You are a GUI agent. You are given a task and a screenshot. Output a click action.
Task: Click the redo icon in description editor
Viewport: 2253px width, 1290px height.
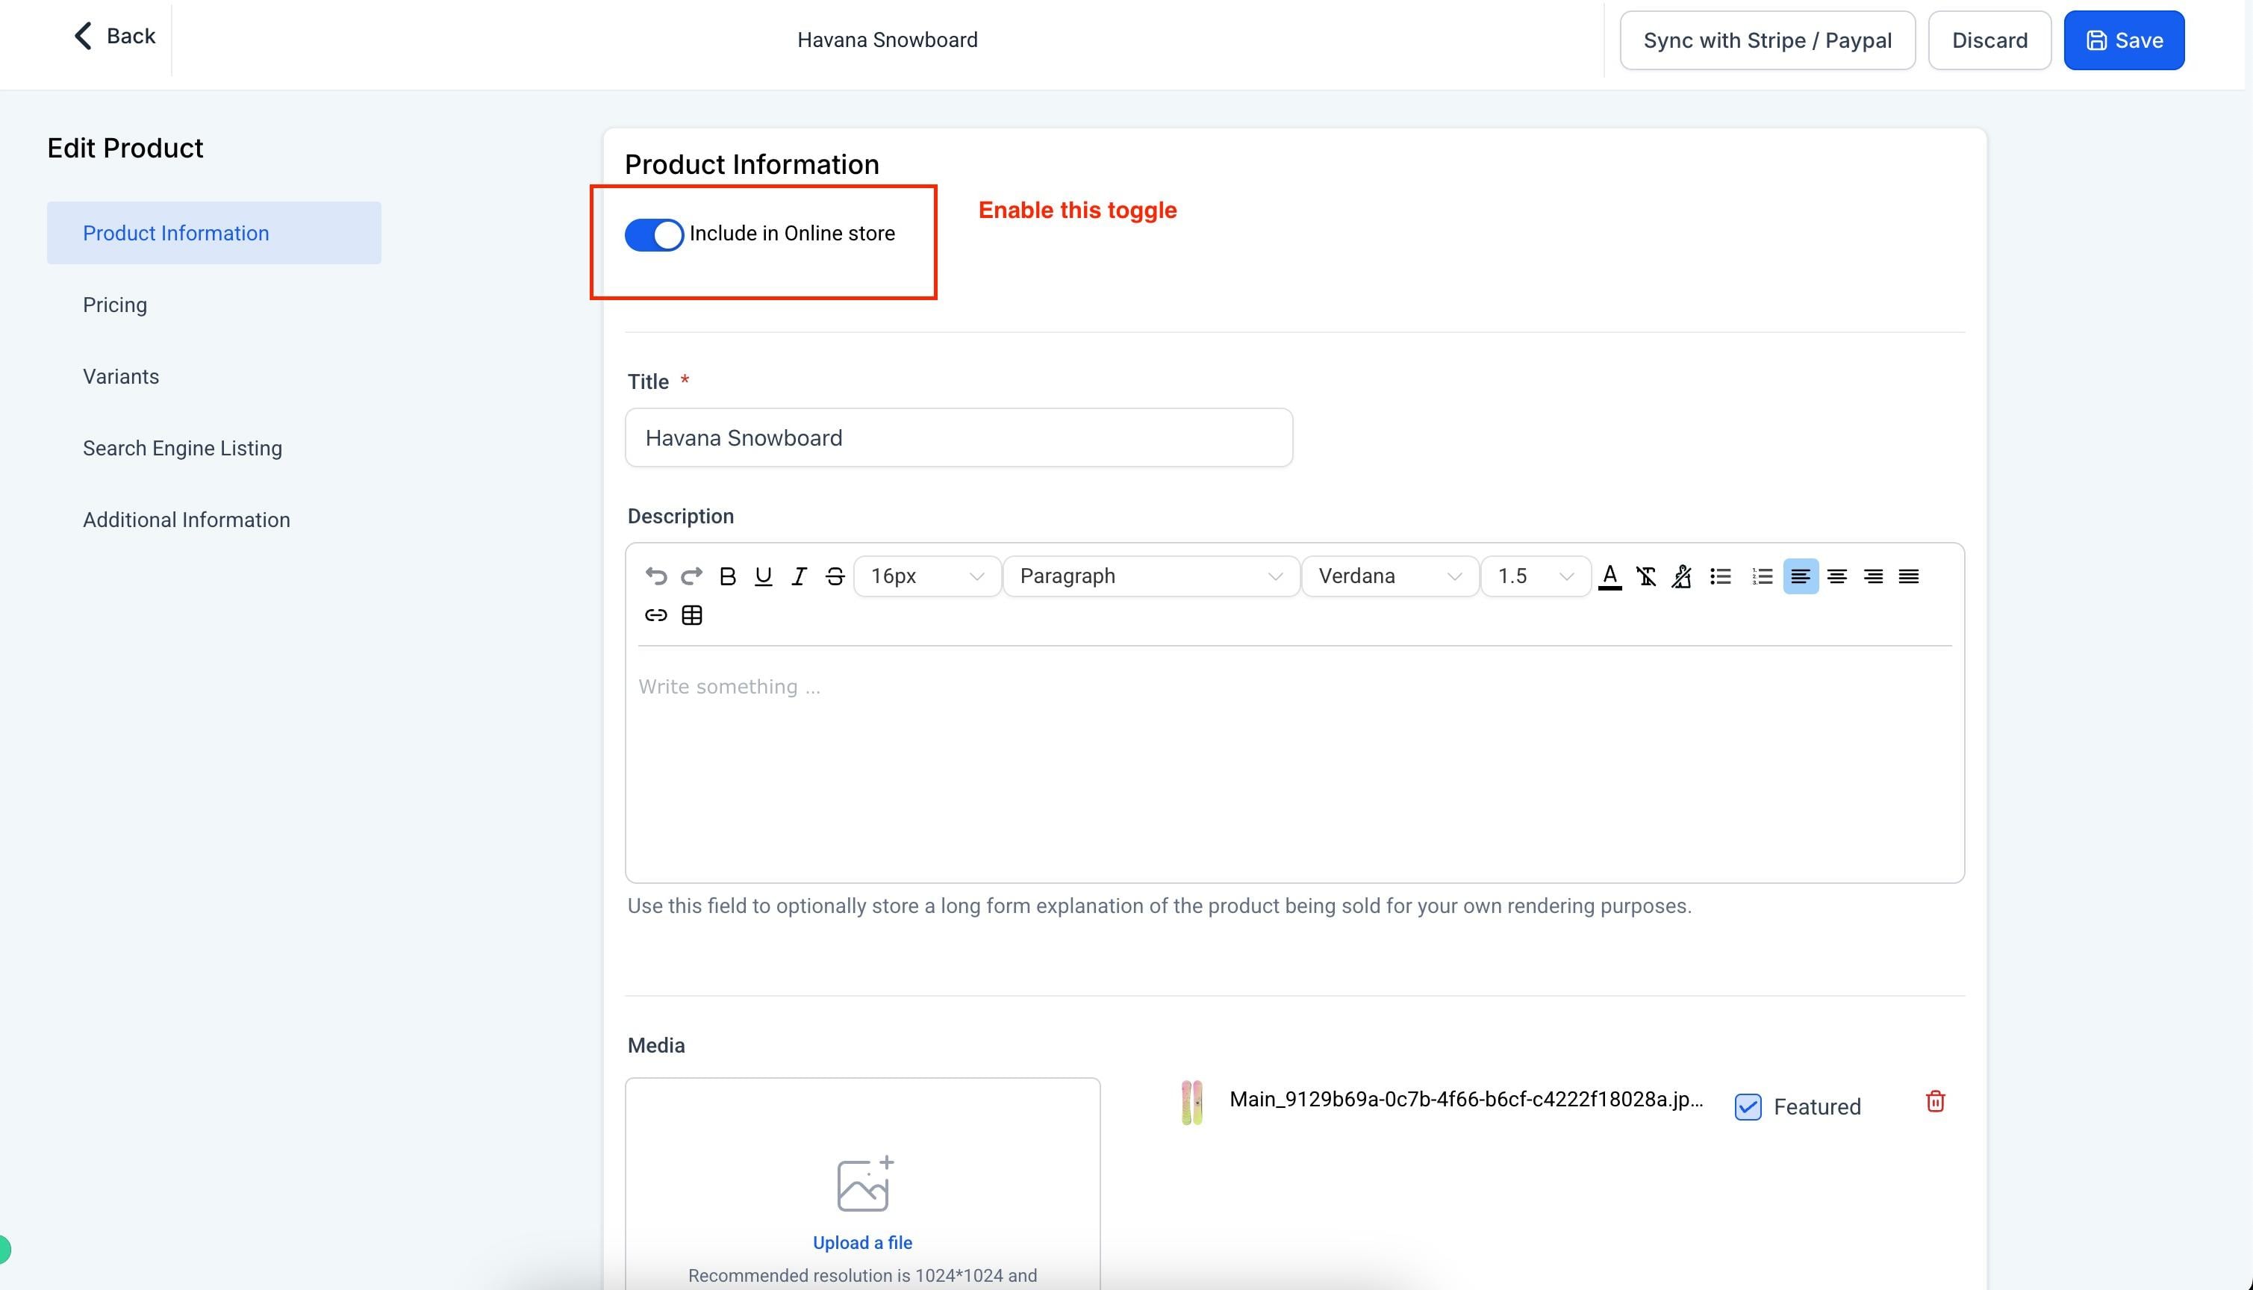691,577
